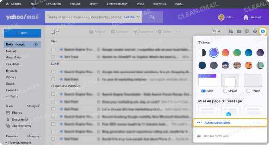The image size is (269, 145).
Task: Select the Foncé radio button
Action: click(x=248, y=91)
